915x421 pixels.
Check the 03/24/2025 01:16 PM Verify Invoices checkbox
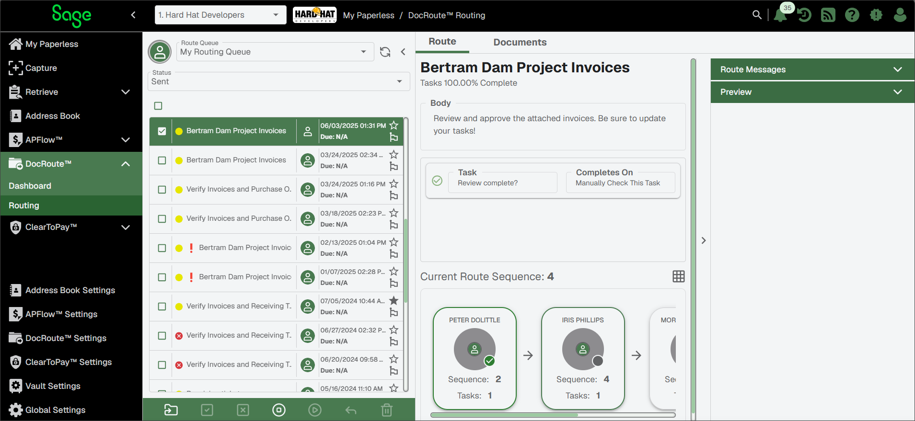tap(162, 190)
